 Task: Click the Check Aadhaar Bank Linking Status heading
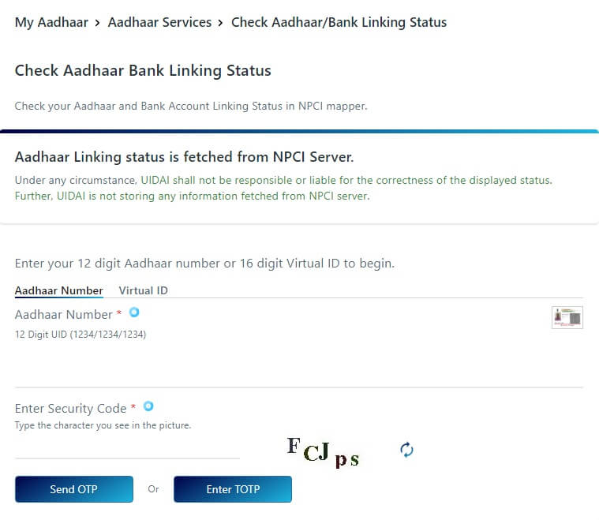tap(143, 71)
